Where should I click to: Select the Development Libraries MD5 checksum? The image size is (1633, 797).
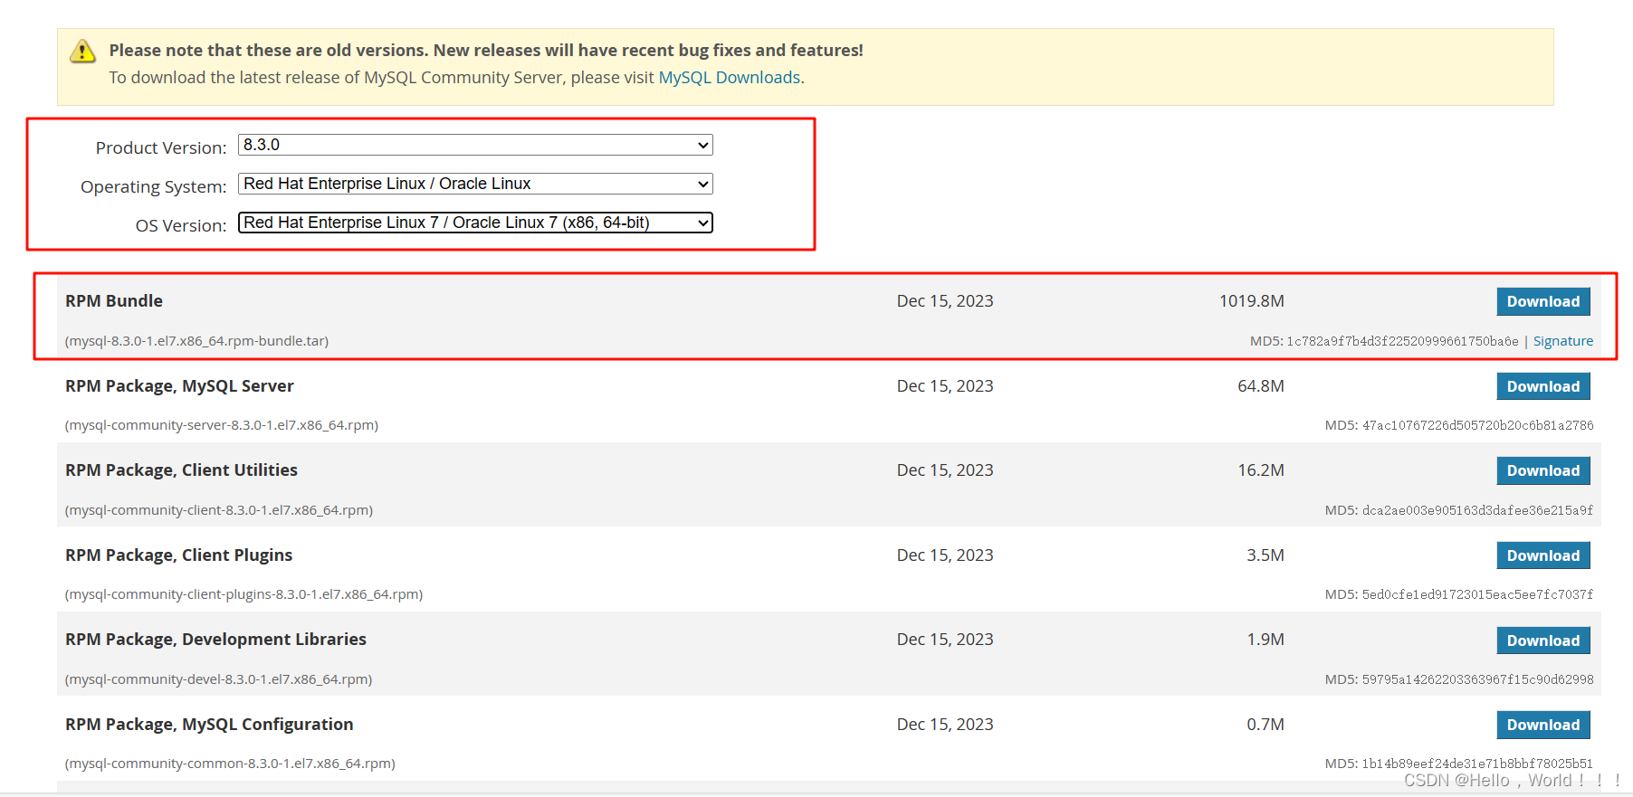[1477, 679]
